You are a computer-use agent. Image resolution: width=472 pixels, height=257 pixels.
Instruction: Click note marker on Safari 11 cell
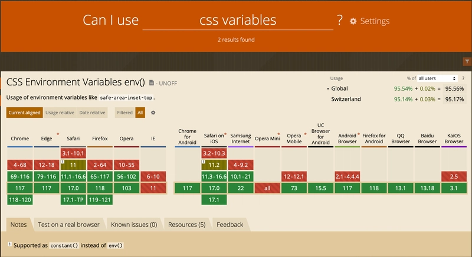63,162
